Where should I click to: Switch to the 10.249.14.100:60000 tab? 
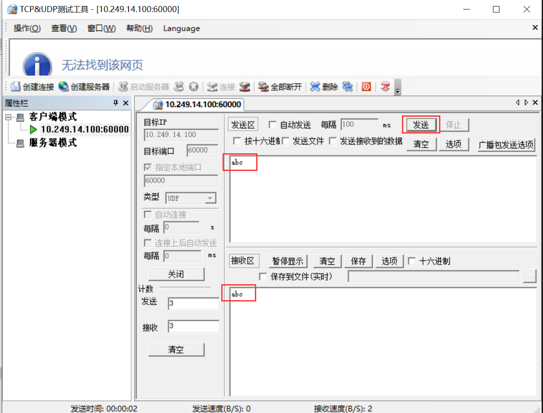coord(198,104)
